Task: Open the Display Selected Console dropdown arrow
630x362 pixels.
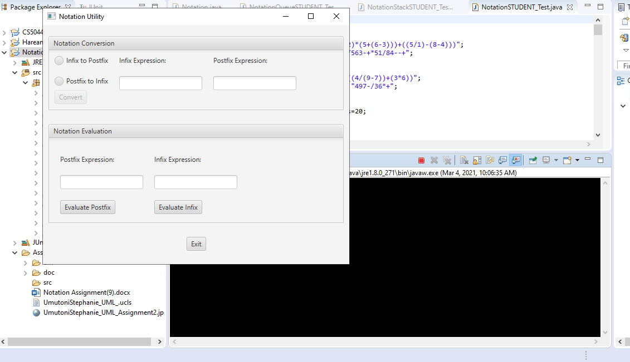Action: tap(556, 160)
